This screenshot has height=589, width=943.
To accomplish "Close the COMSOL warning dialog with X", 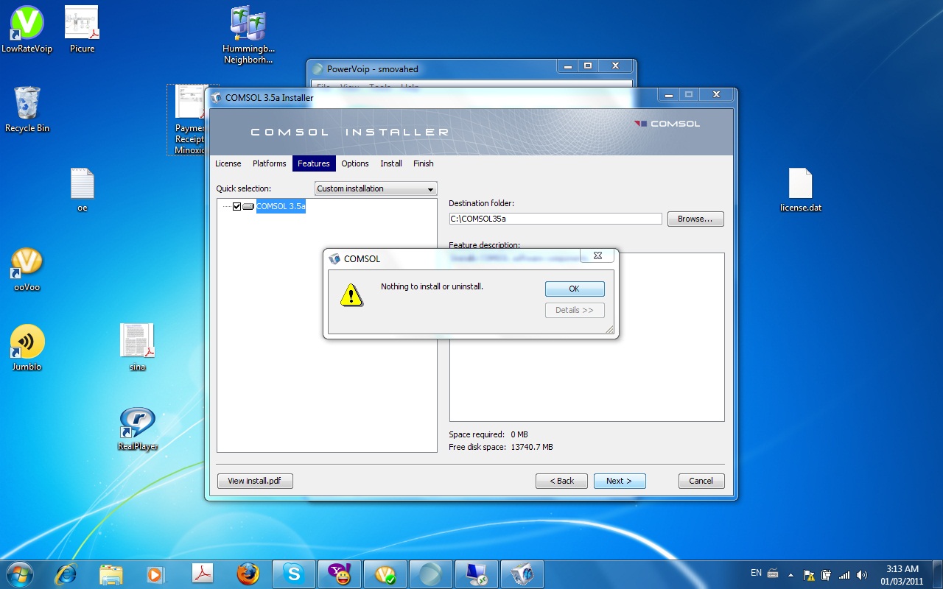I will pyautogui.click(x=597, y=255).
